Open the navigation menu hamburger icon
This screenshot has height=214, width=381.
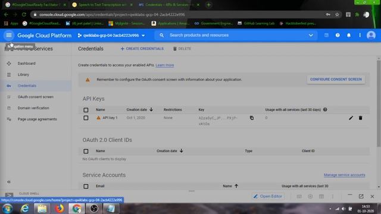click(x=9, y=36)
